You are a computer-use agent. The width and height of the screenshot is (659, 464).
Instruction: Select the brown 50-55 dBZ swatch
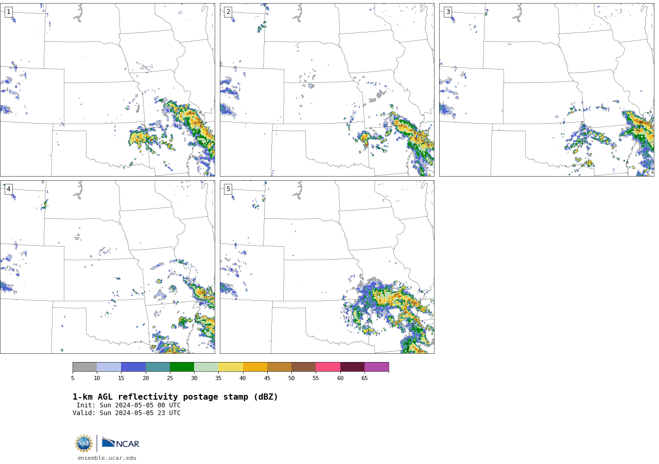(x=304, y=367)
